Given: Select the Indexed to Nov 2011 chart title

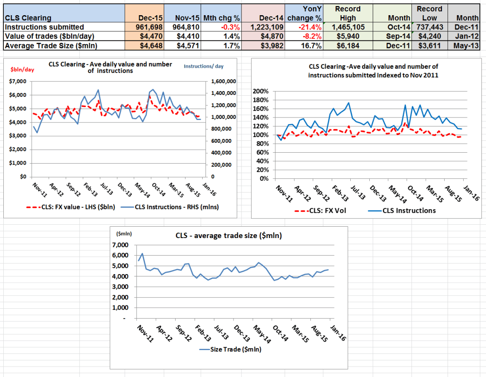Looking at the screenshot, I should point(373,71).
